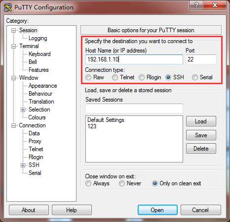
Task: Focus the Host Name input field
Action: tap(134, 59)
